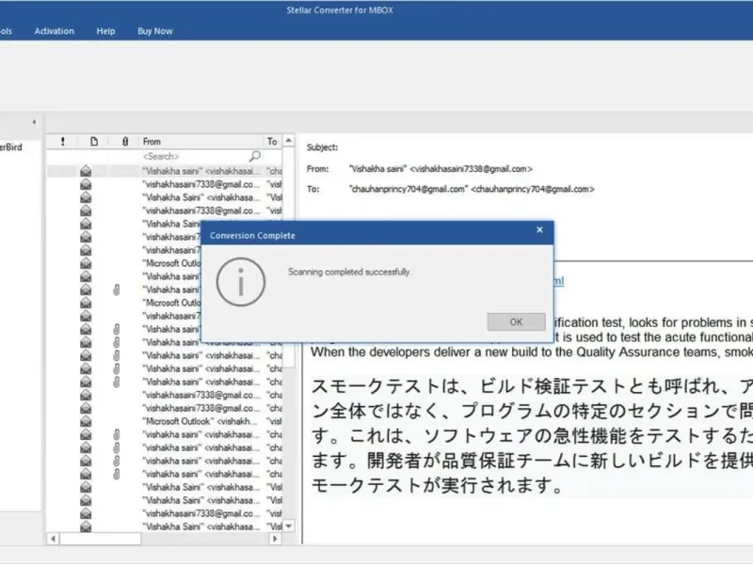Click the search magnifier icon in From column
753x564 pixels.
point(255,156)
